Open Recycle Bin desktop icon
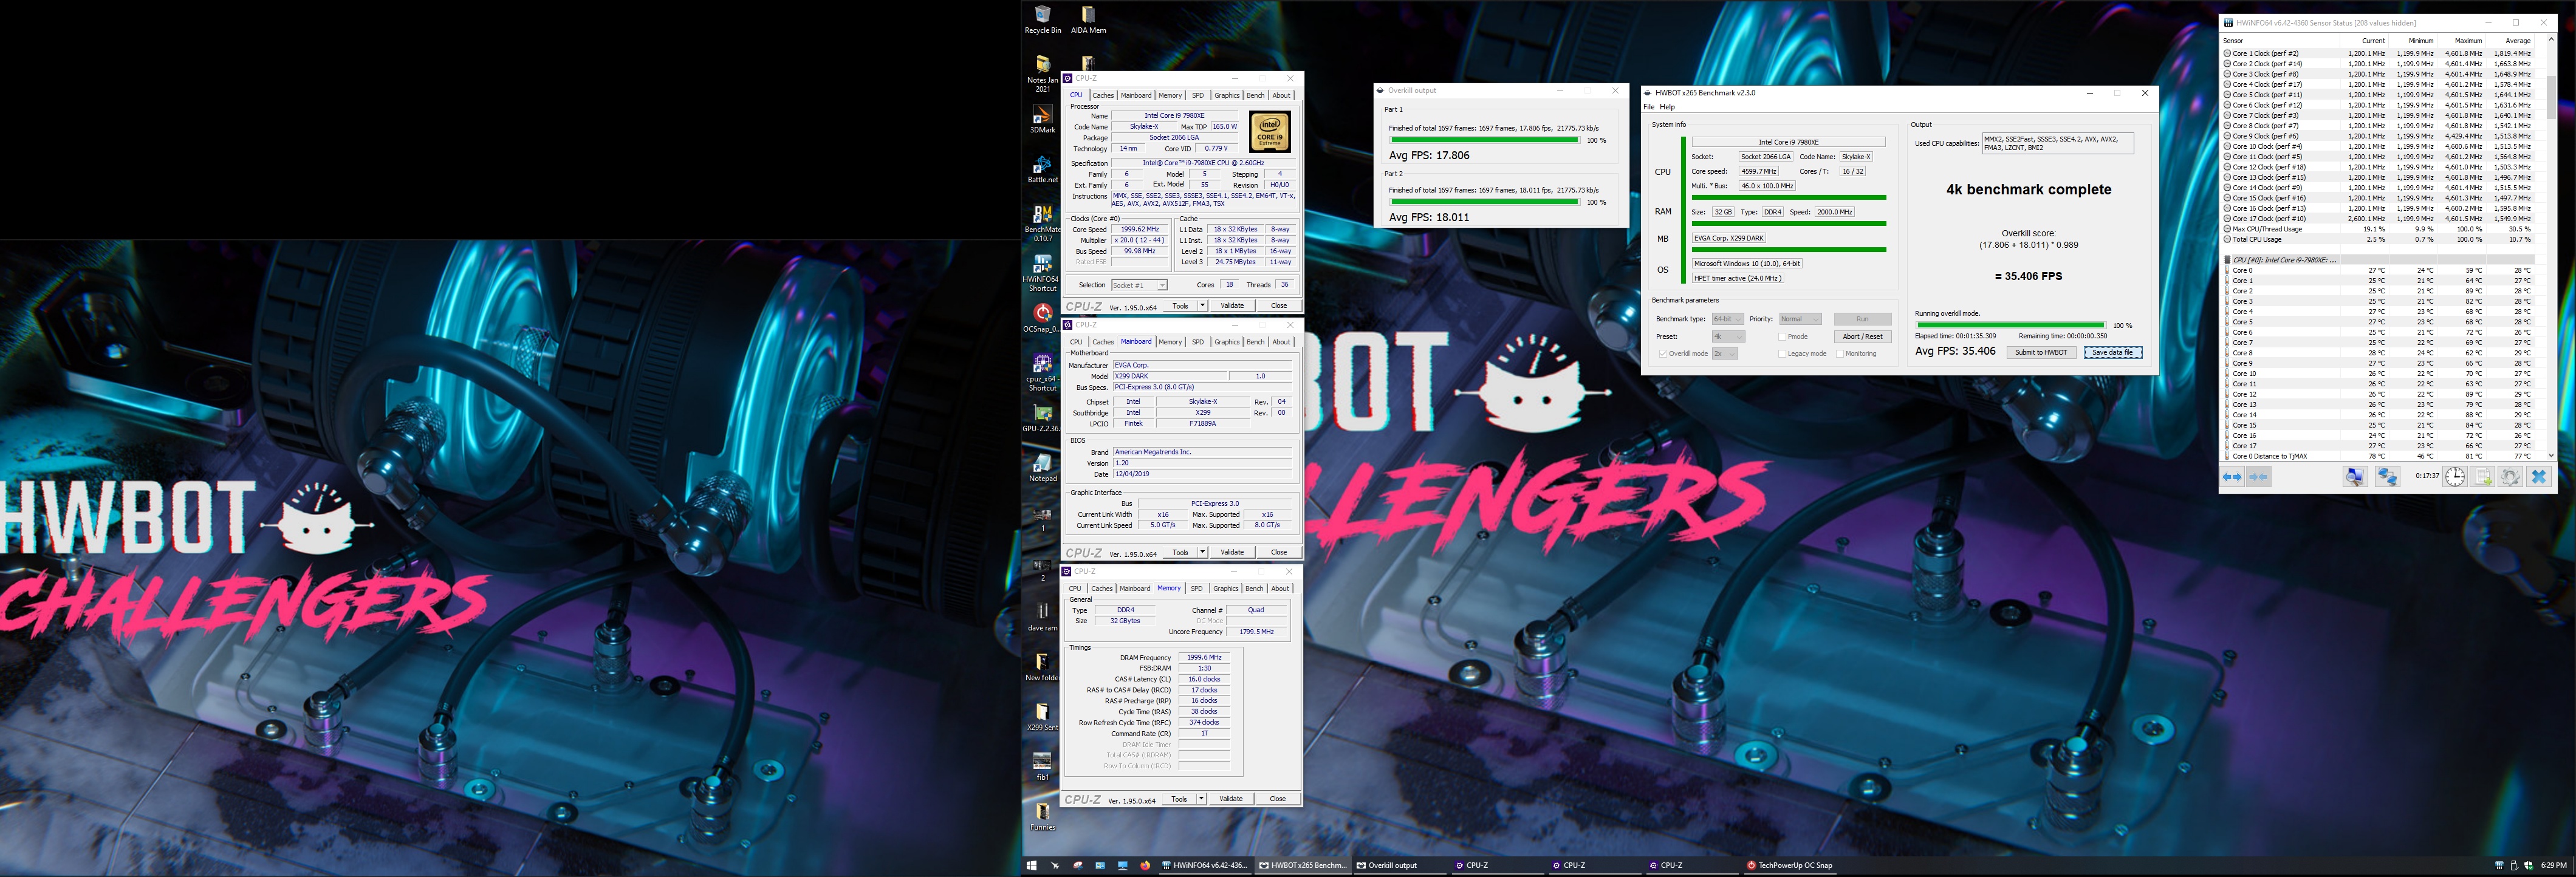Screen dimensions: 2576x877 1042,20
